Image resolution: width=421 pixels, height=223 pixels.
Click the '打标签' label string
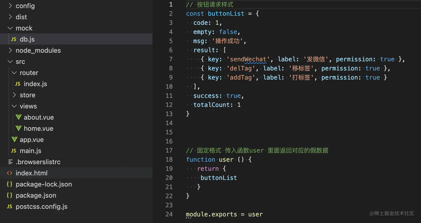click(302, 77)
